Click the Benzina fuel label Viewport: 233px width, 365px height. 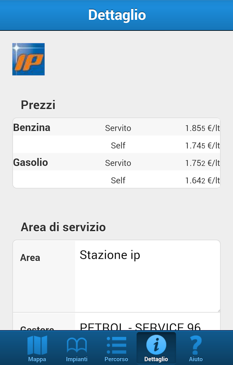click(x=32, y=128)
